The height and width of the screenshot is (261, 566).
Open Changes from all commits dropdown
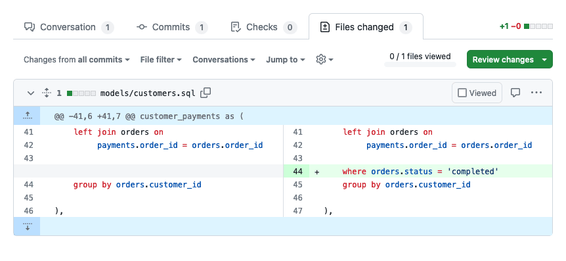(x=77, y=60)
